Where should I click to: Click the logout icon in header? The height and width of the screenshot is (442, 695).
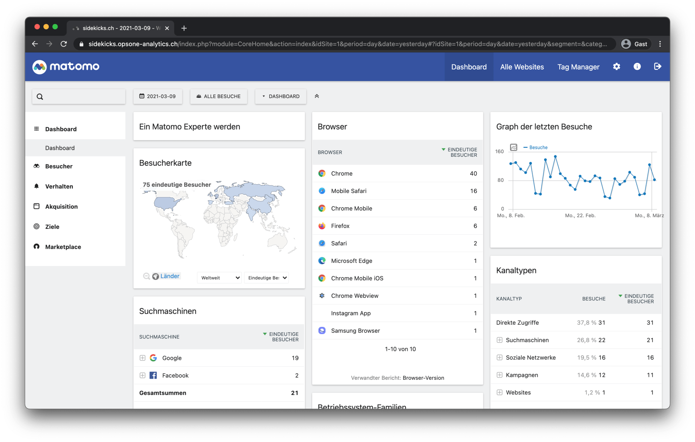(658, 67)
